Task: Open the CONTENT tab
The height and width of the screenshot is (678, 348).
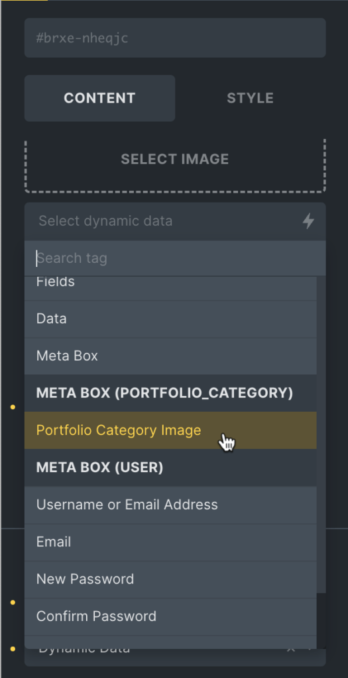Action: pos(99,98)
